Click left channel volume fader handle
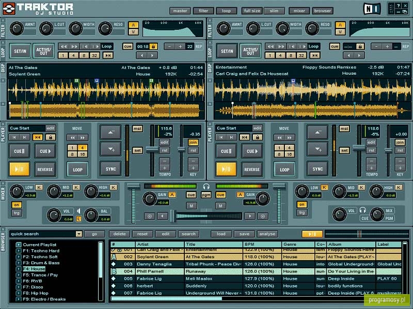Image resolution: width=413 pixels, height=309 pixels. (x=134, y=186)
